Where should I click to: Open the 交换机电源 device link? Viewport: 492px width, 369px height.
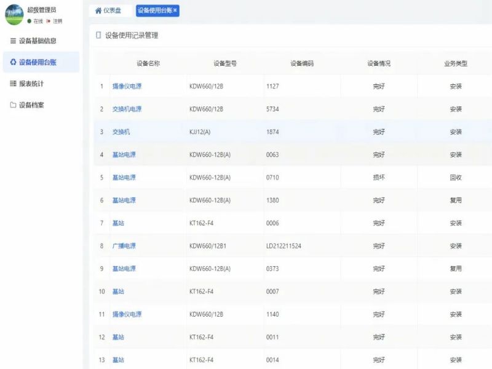[127, 109]
